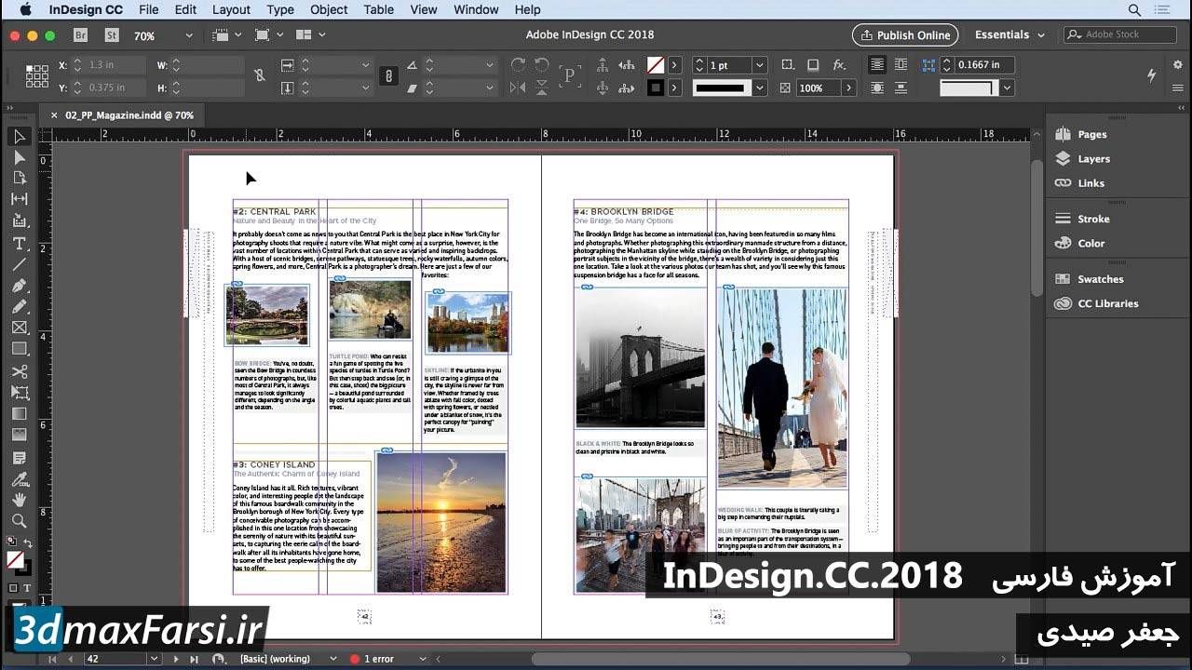
Task: Toggle constrain proportions for width and height
Action: point(260,75)
